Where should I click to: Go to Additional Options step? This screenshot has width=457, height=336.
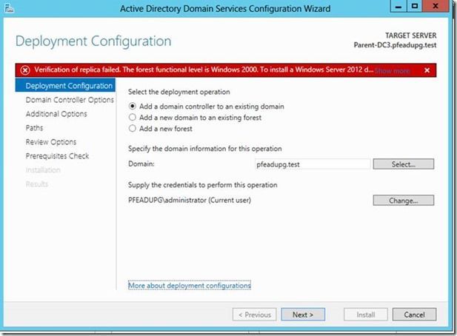56,114
